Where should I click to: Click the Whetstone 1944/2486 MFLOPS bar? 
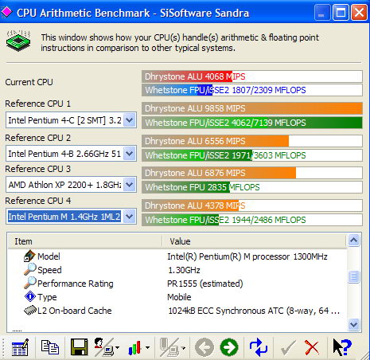(x=252, y=220)
